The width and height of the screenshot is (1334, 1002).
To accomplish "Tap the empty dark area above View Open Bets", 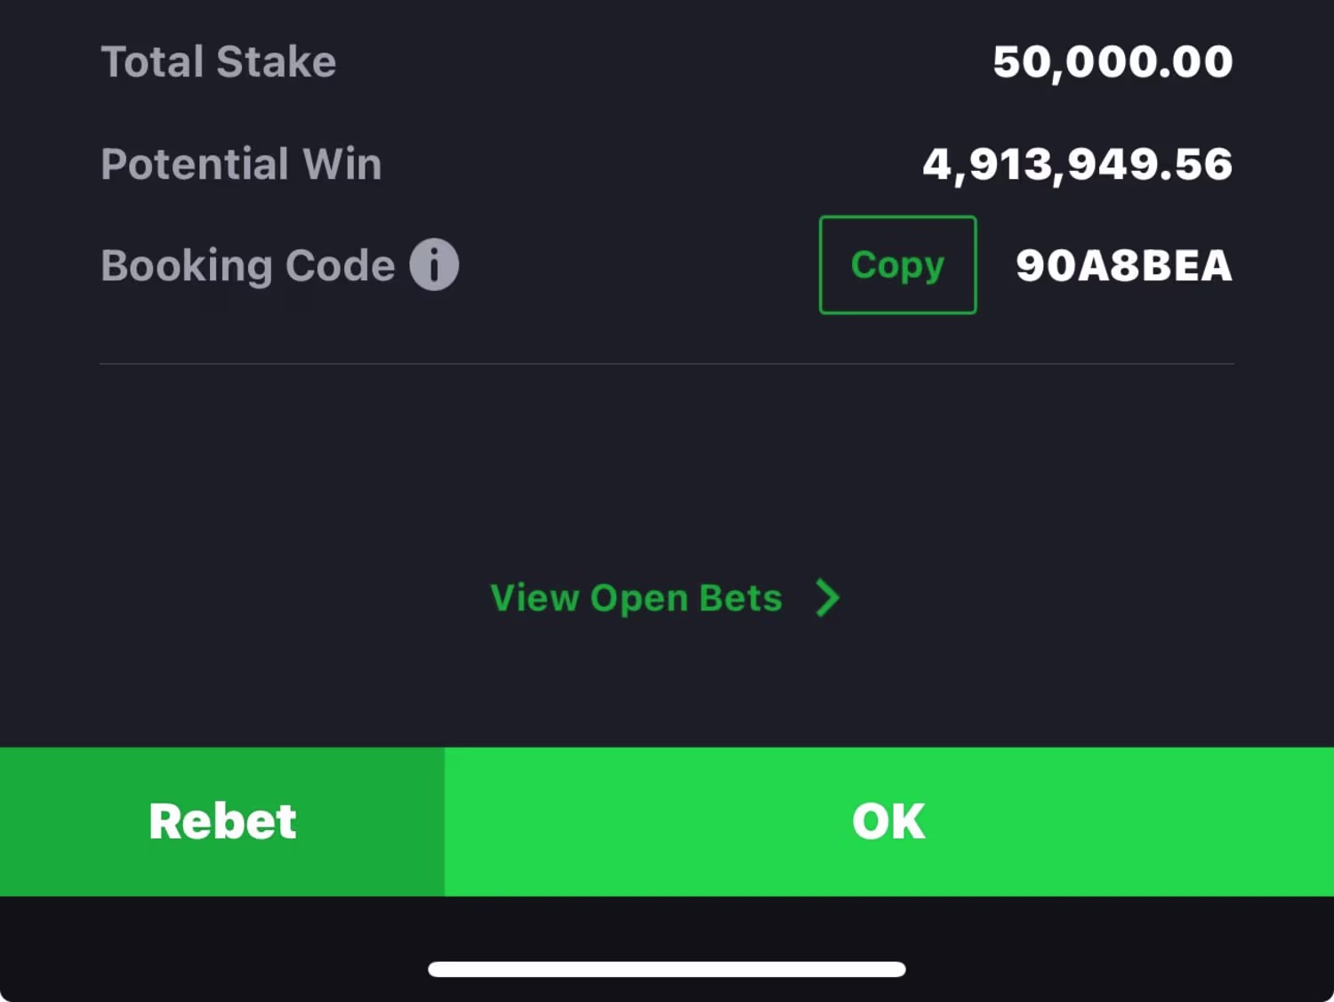I will coord(667,467).
